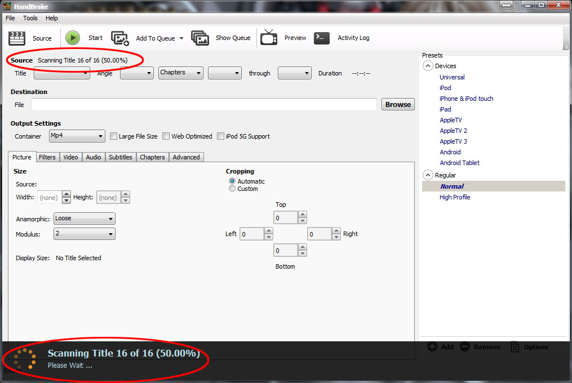This screenshot has height=383, width=572.
Task: Switch to the Video tab
Action: point(71,157)
